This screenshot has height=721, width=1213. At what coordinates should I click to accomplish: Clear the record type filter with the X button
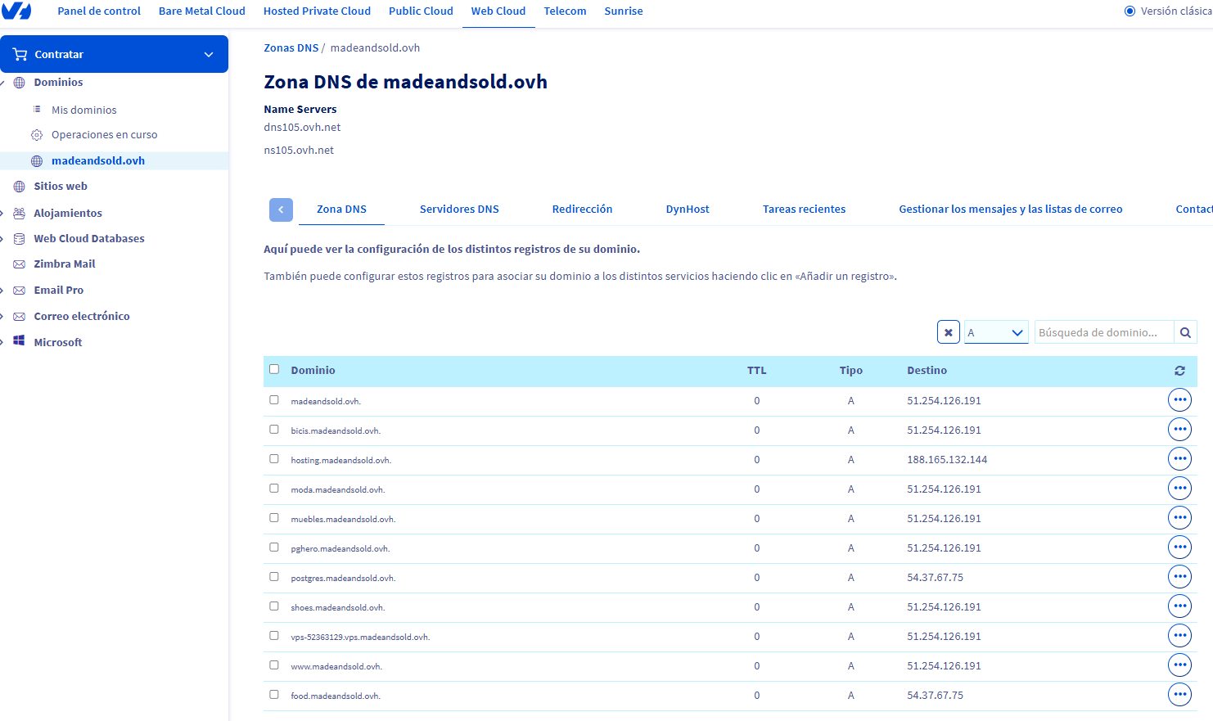point(949,332)
